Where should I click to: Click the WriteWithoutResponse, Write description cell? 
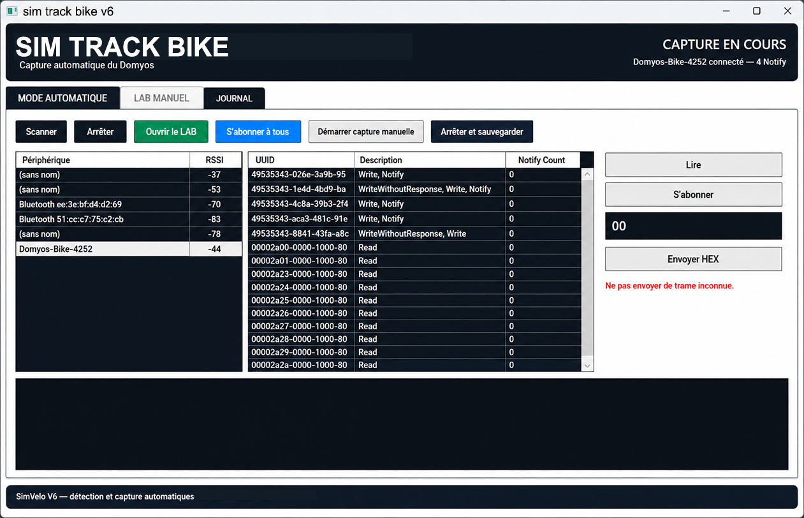tap(430, 233)
